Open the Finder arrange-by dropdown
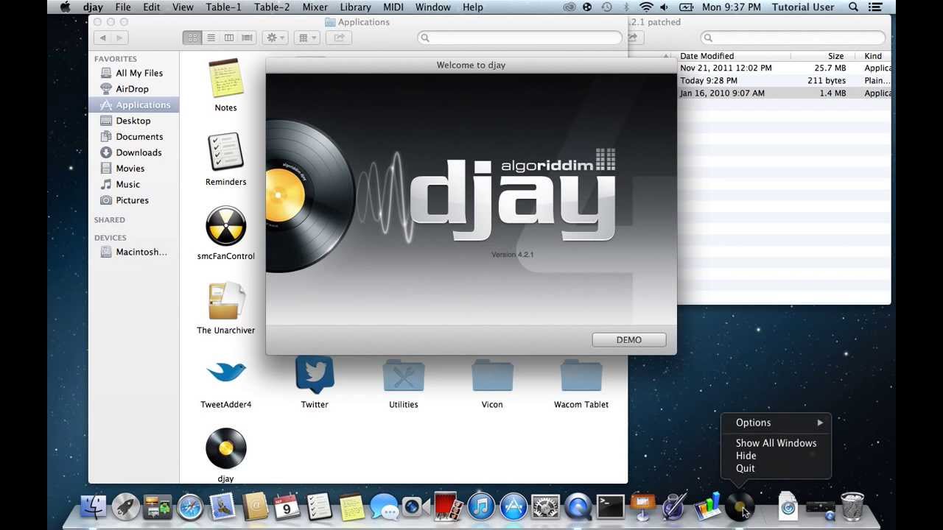Image resolution: width=943 pixels, height=530 pixels. tap(306, 38)
